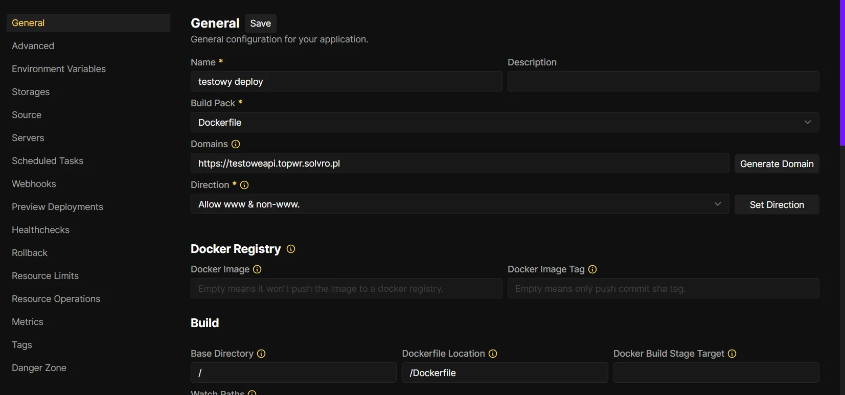Go to Healthchecks in sidebar
This screenshot has height=395, width=845.
(x=40, y=230)
